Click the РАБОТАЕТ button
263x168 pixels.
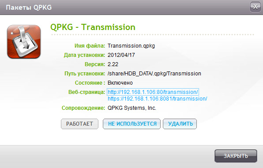click(x=79, y=124)
